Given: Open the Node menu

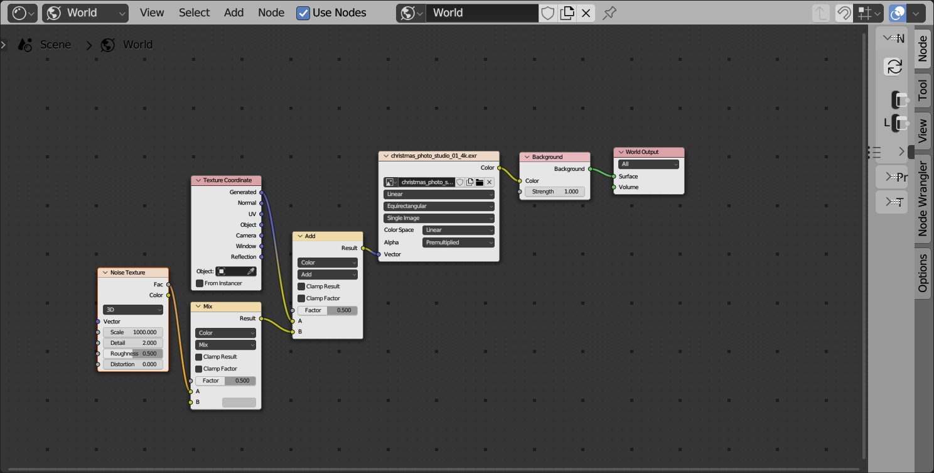Looking at the screenshot, I should (x=271, y=13).
